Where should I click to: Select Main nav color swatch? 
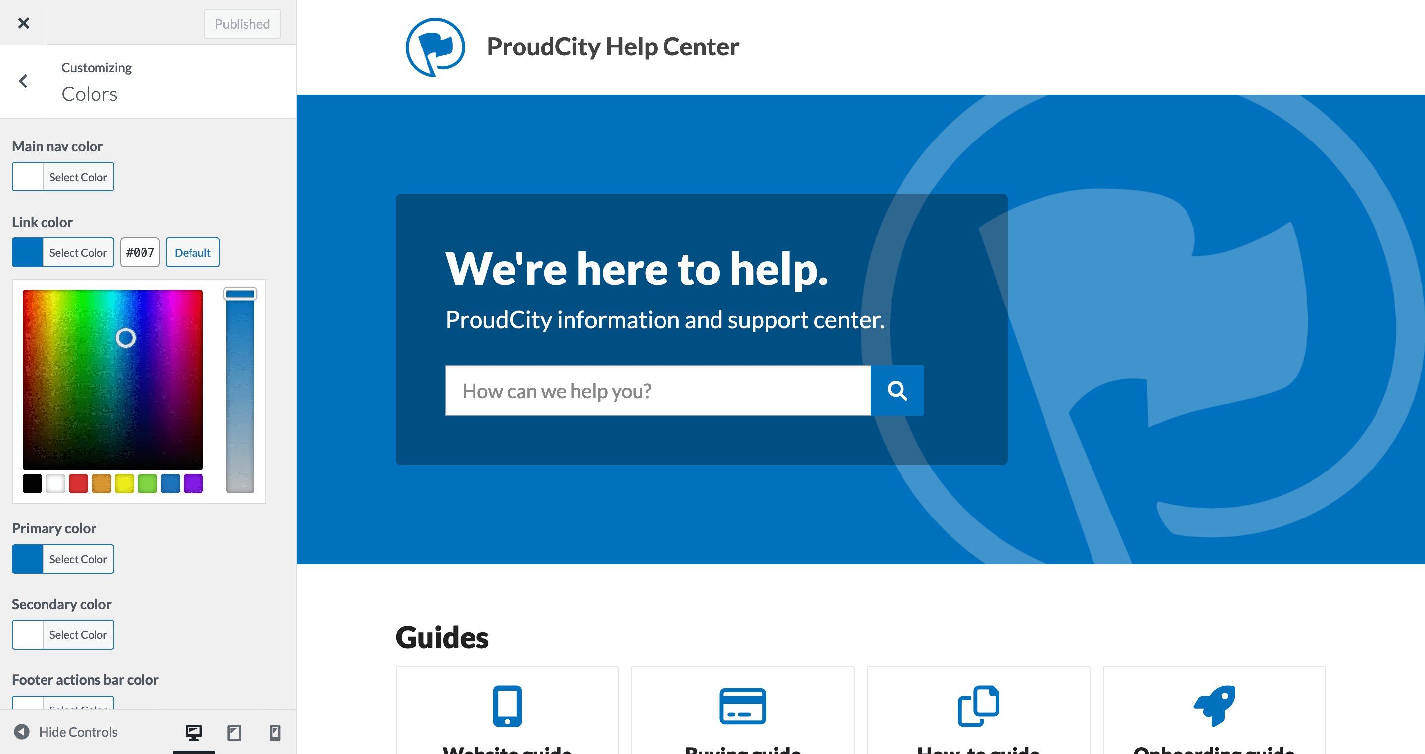(x=27, y=175)
